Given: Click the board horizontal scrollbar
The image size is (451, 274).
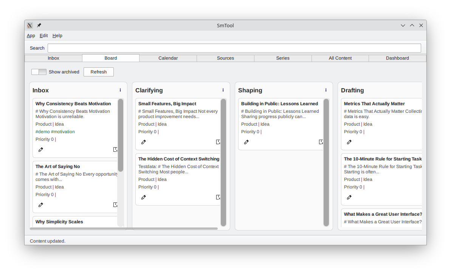Looking at the screenshot, I should tap(124, 229).
